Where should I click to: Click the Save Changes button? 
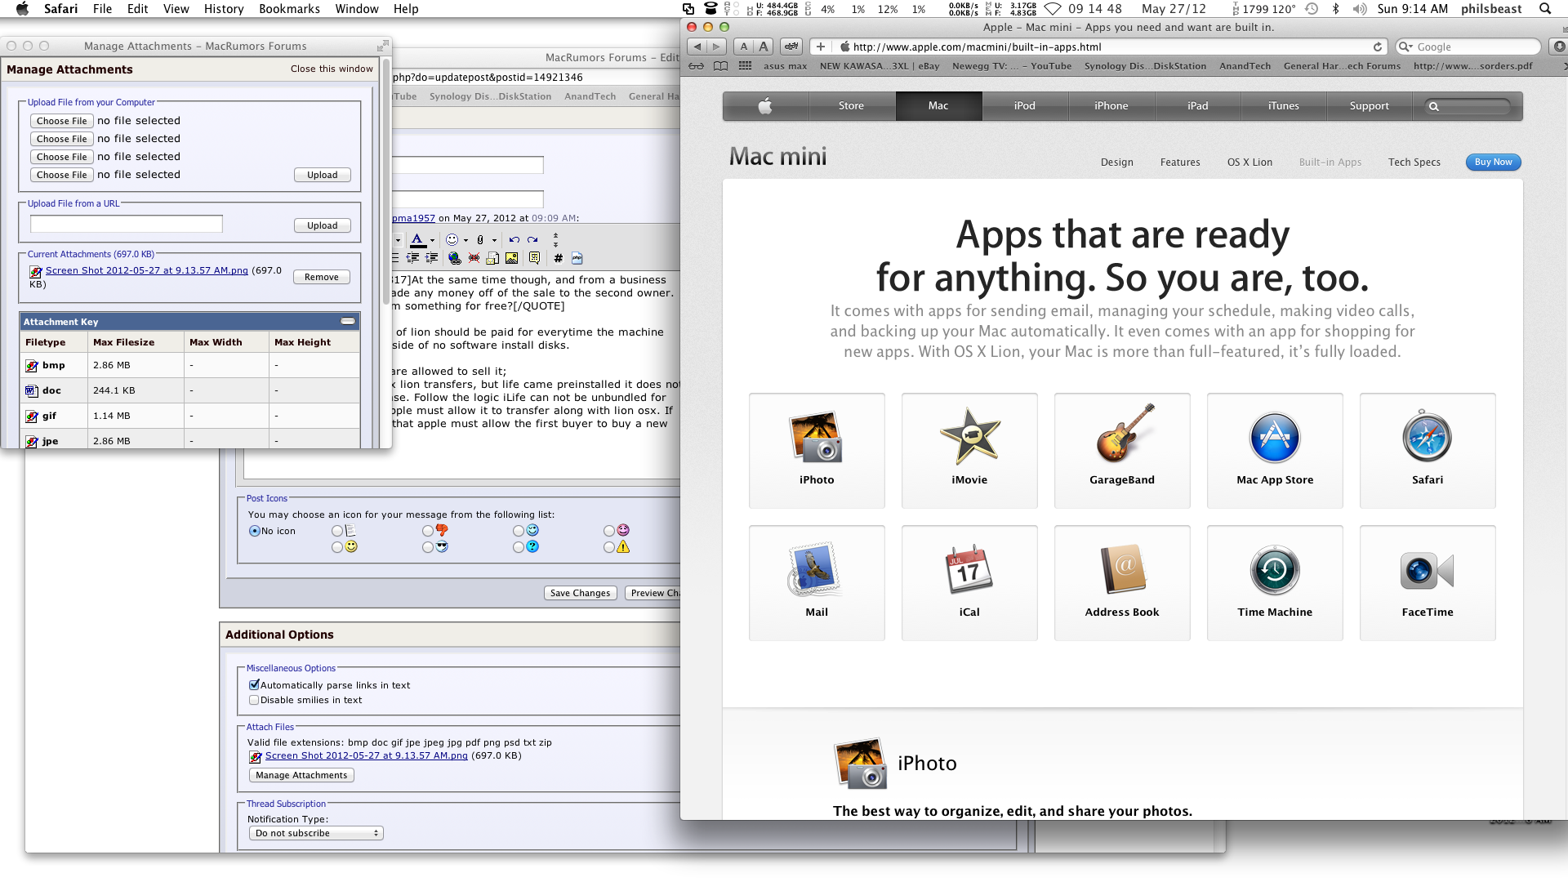point(580,593)
